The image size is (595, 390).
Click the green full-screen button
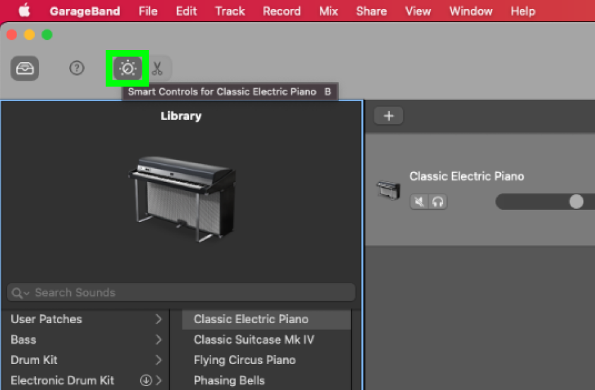[x=47, y=35]
